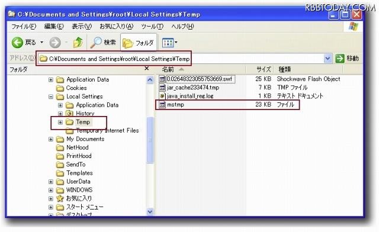Click inside the address bar path

pos(119,59)
